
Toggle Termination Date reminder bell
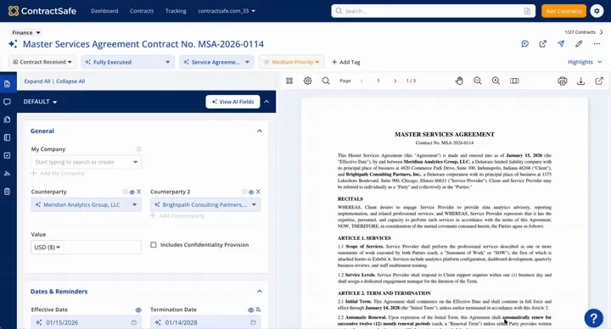pyautogui.click(x=258, y=310)
